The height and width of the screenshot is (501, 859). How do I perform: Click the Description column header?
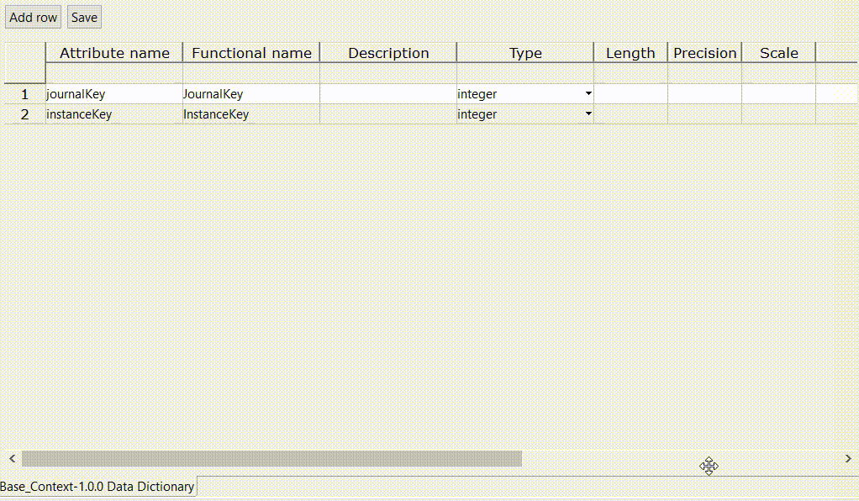(x=388, y=53)
